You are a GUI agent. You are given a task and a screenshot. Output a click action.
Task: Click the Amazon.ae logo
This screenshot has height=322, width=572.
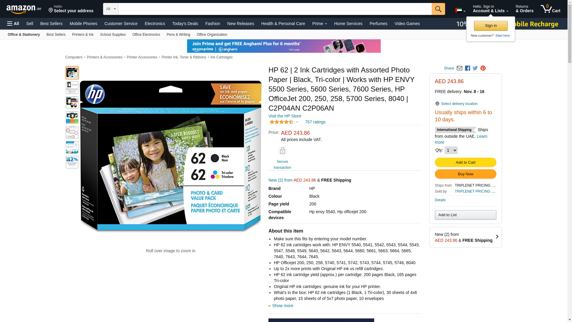24,9
